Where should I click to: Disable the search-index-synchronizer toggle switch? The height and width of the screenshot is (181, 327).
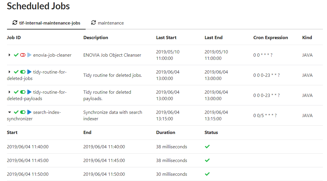[23, 112]
